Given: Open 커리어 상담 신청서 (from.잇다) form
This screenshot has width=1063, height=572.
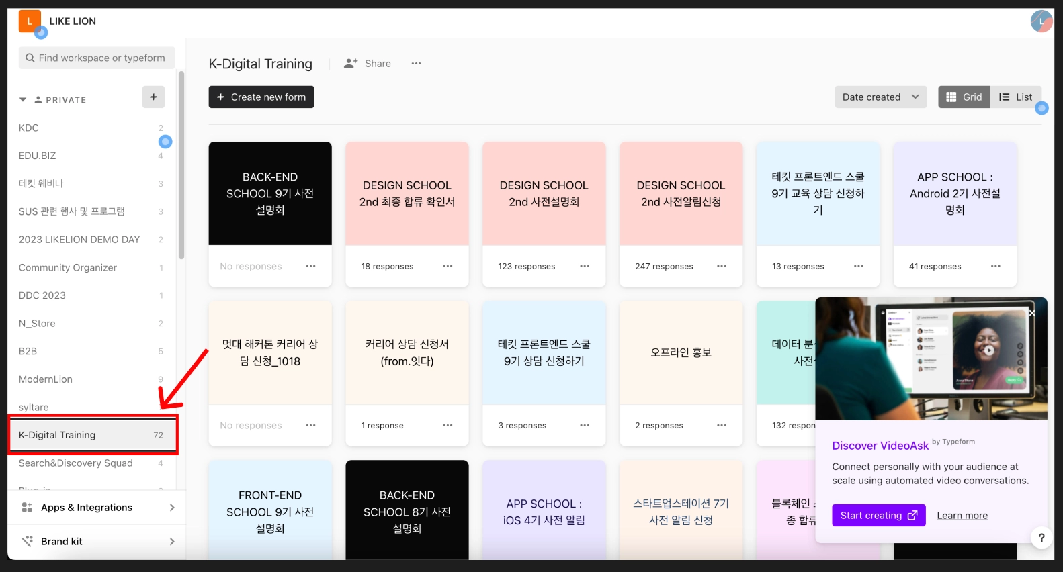Looking at the screenshot, I should [407, 352].
